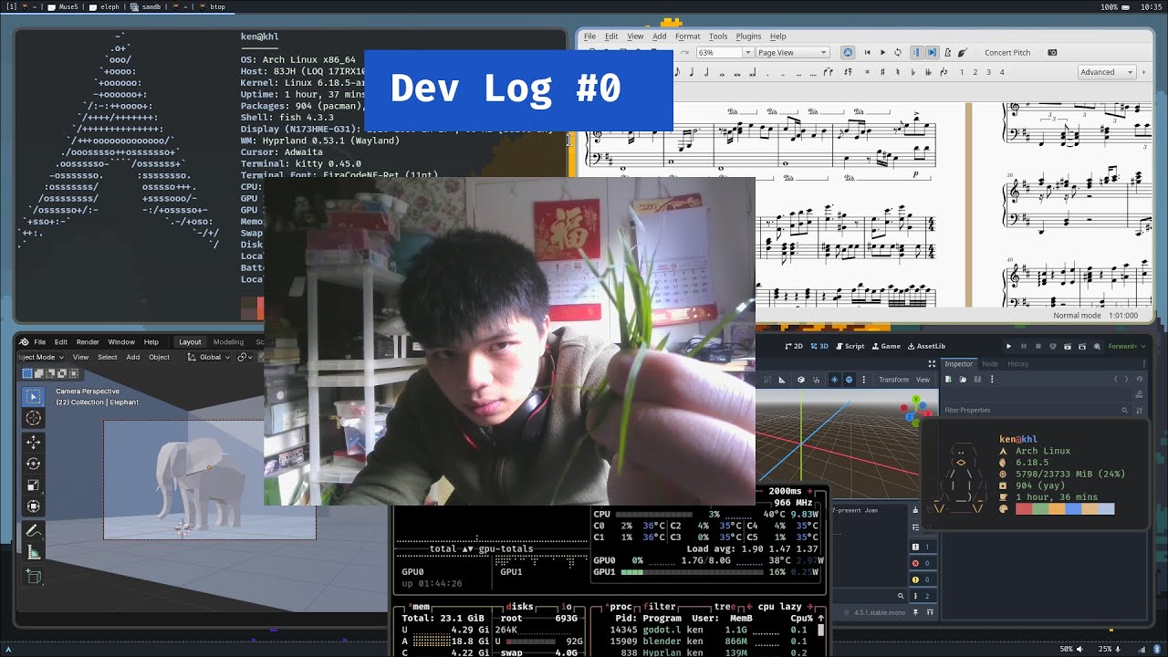The image size is (1168, 657).
Task: Open the Page View dropdown in MuseScore
Action: point(792,52)
